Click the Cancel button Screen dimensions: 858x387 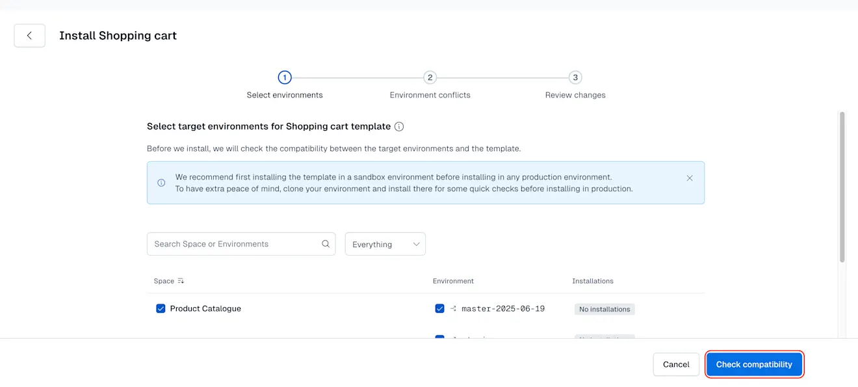pyautogui.click(x=676, y=364)
